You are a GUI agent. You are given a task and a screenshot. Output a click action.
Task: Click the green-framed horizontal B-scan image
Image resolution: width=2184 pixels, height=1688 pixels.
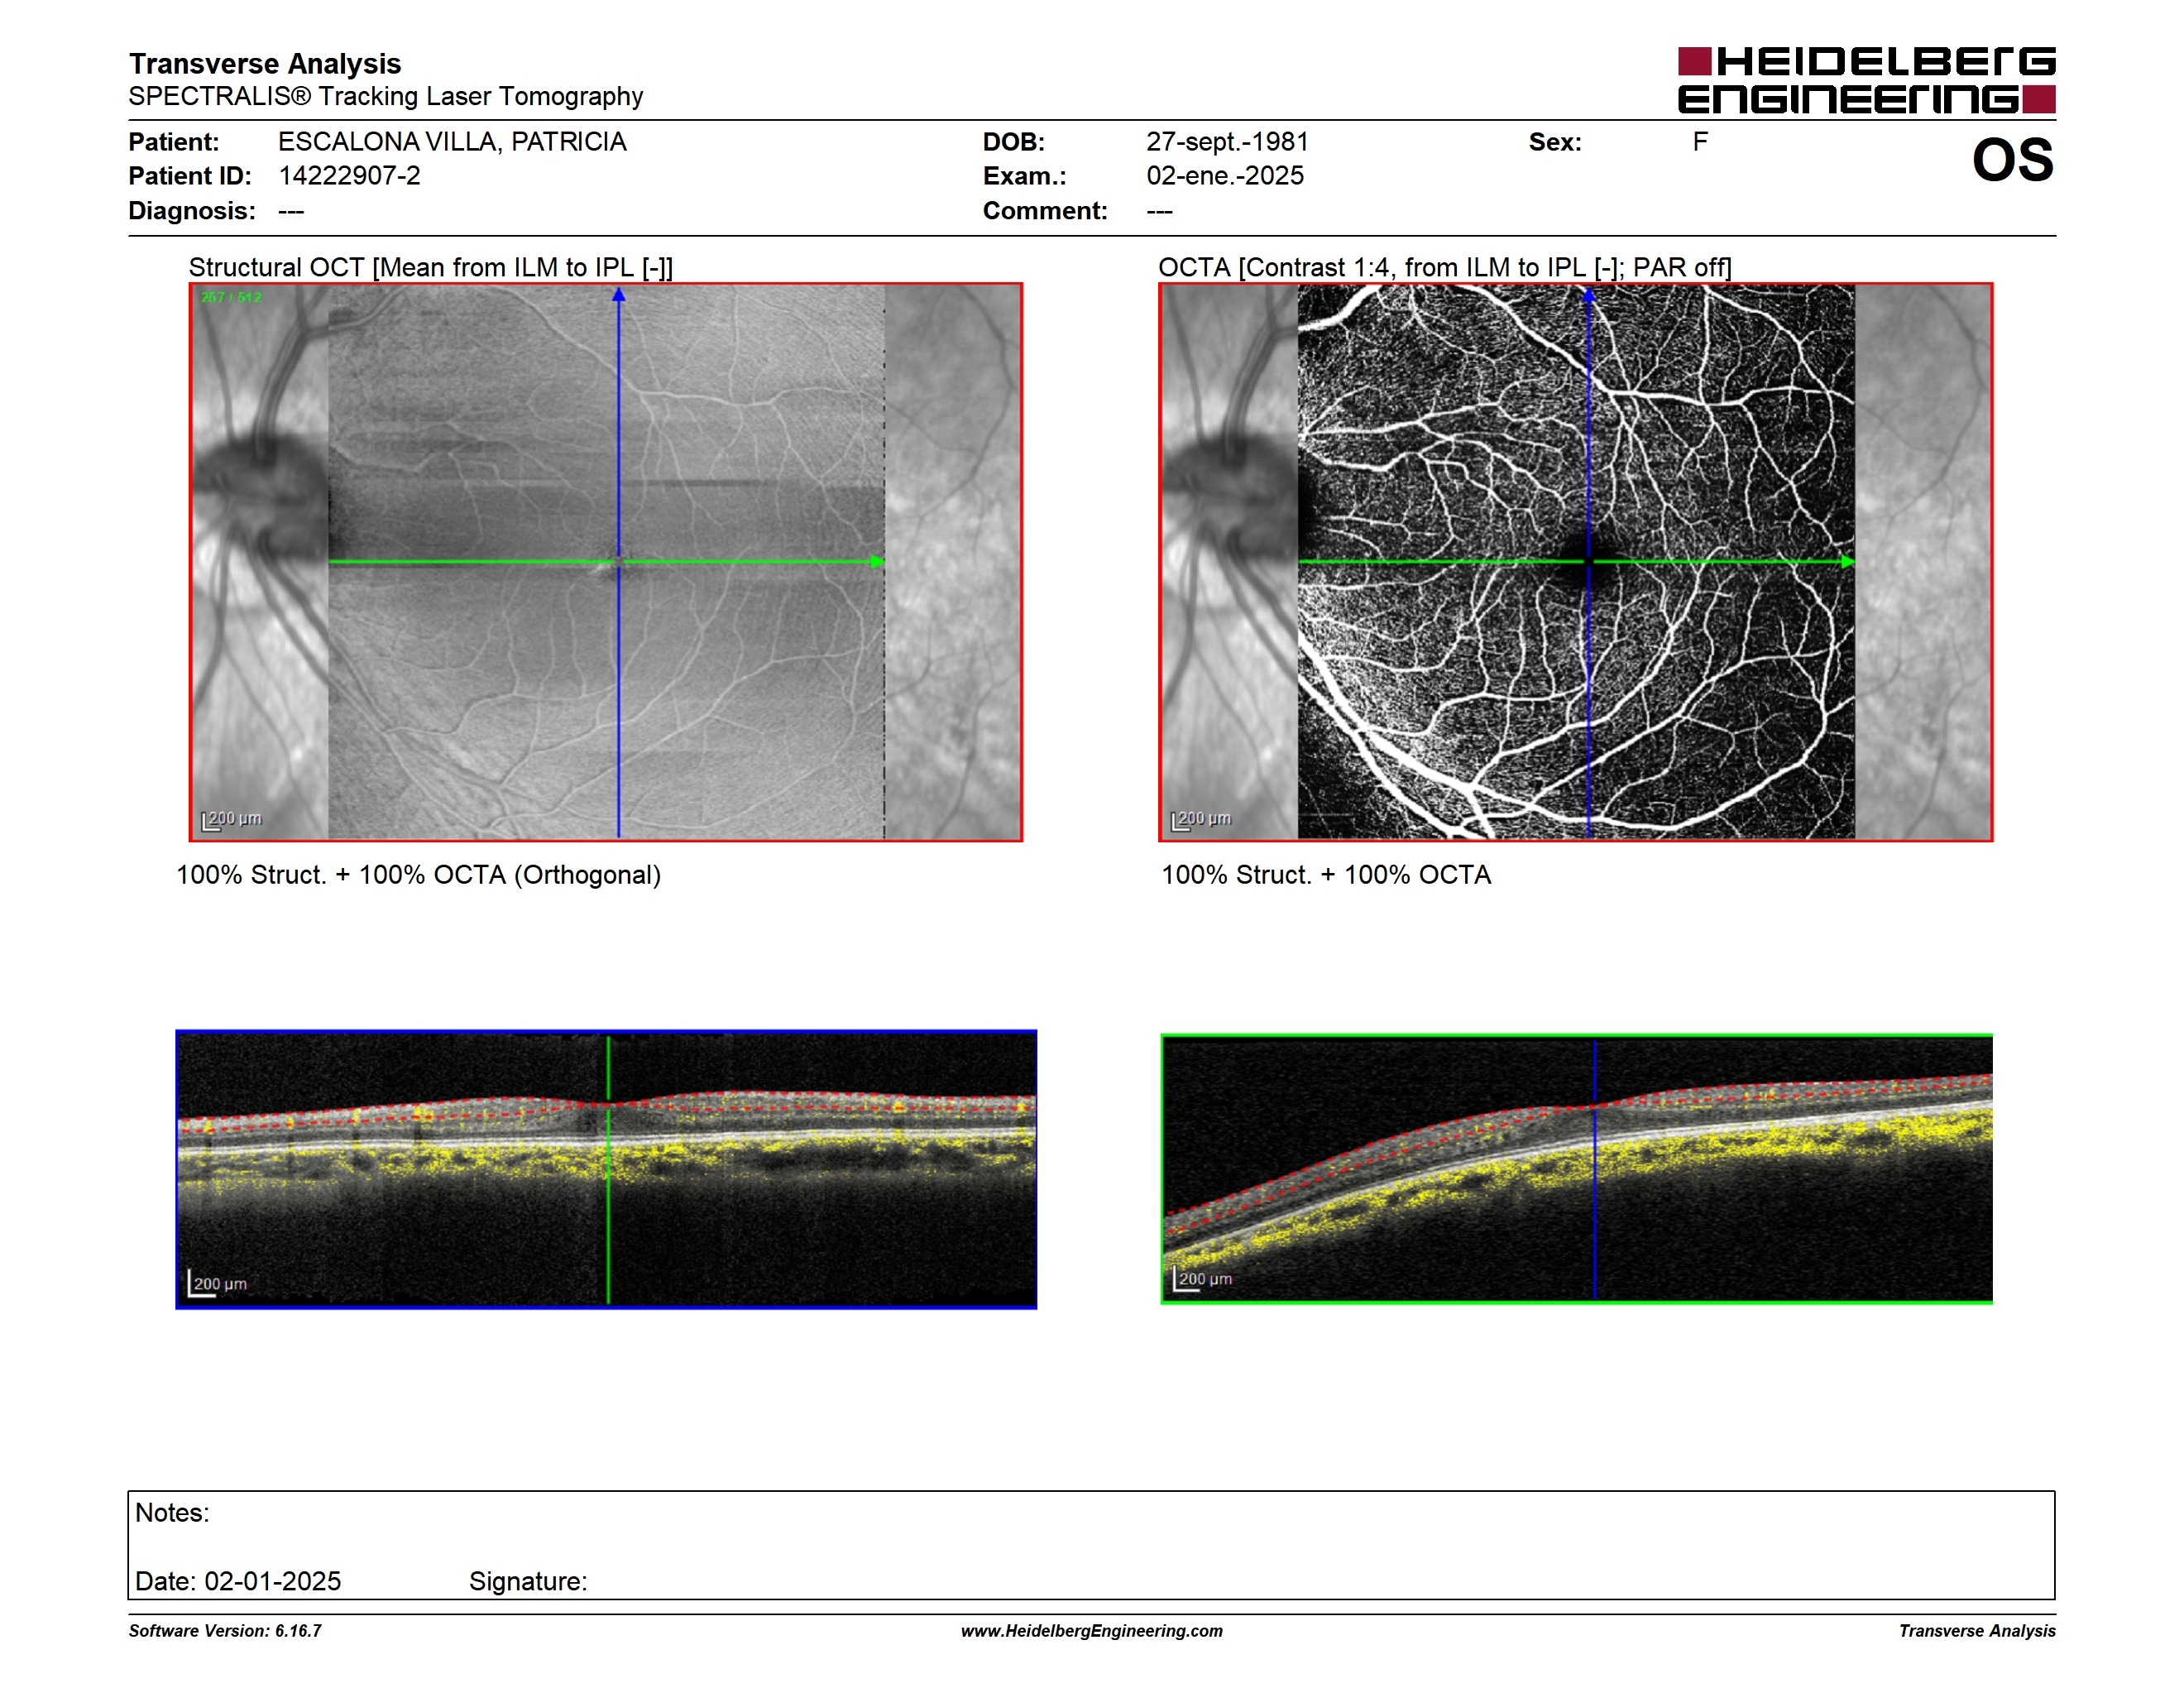[1576, 1169]
